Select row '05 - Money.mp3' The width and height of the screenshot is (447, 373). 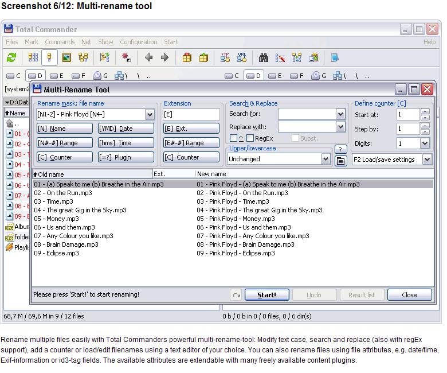click(x=233, y=219)
